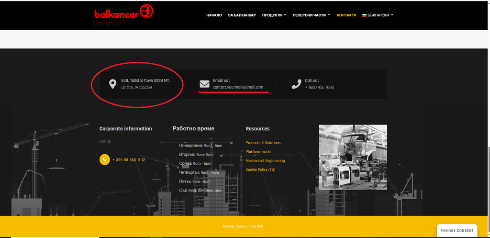
Task: Click the balkancar logo in header
Action: tap(124, 12)
